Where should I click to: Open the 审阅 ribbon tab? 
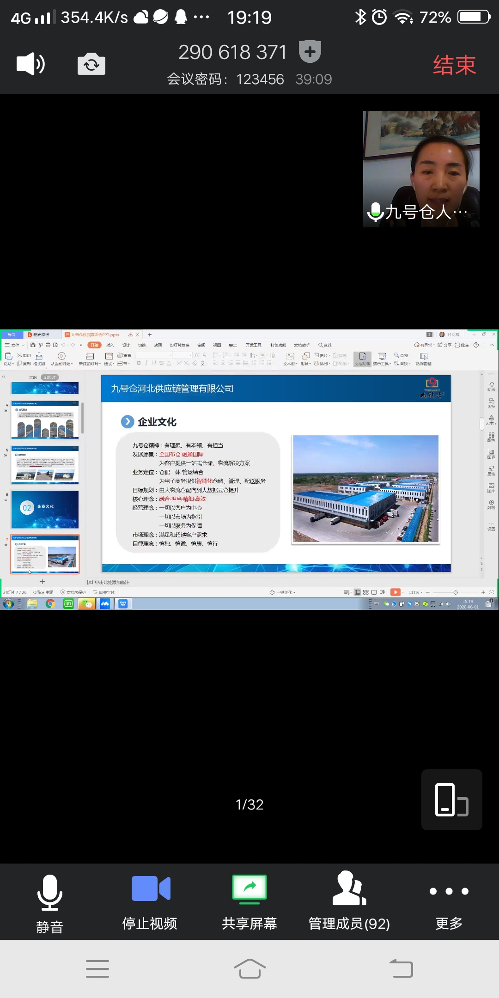click(201, 345)
